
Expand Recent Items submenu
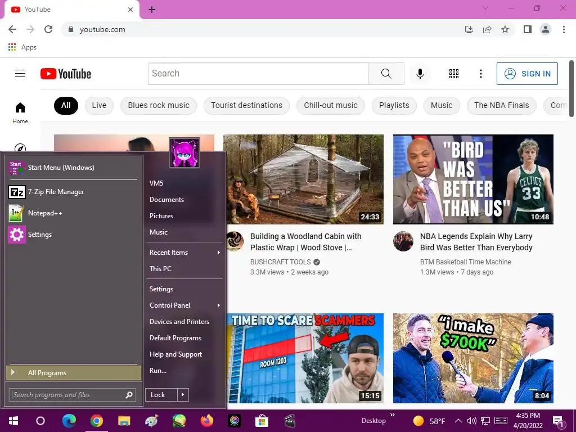coord(184,253)
